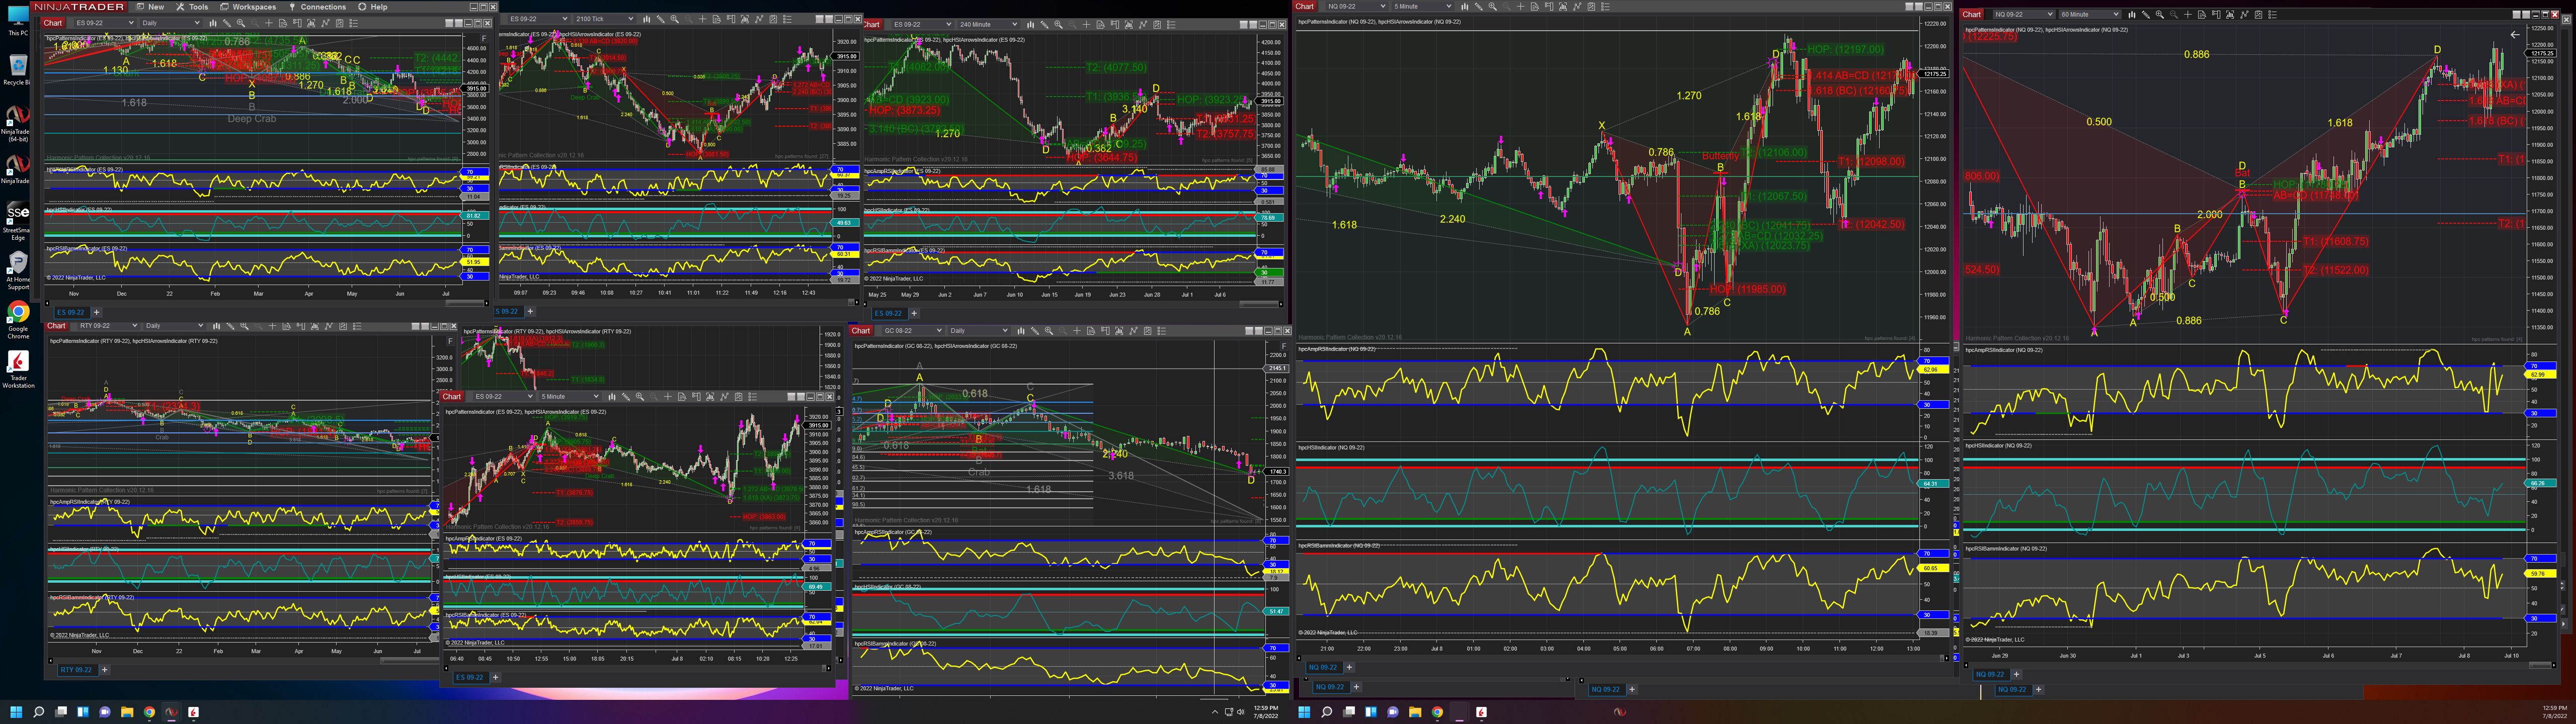Open Strategies on NQ 5 Minute chart
The image size is (2576, 724).
(1592, 6)
